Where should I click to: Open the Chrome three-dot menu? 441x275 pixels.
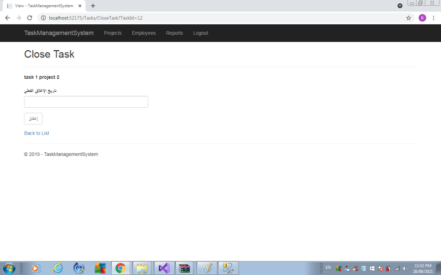(x=433, y=18)
